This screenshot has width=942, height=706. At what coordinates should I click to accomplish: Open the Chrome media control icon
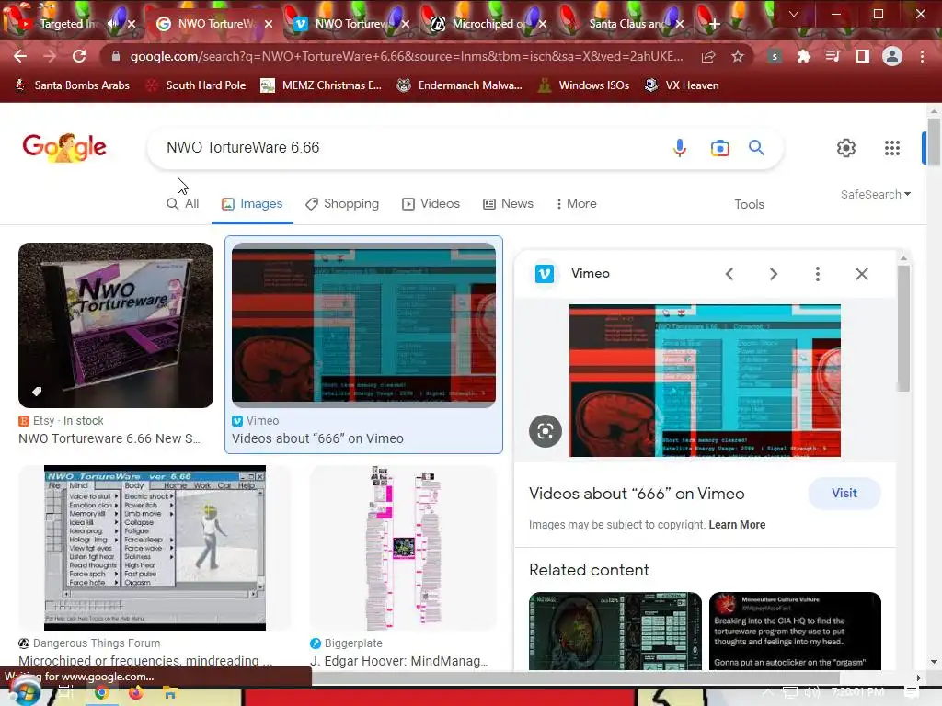833,56
